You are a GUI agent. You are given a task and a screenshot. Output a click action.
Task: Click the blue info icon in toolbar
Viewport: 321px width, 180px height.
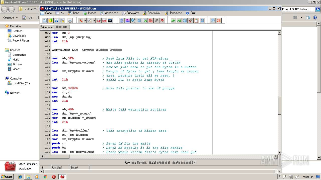pos(213,20)
